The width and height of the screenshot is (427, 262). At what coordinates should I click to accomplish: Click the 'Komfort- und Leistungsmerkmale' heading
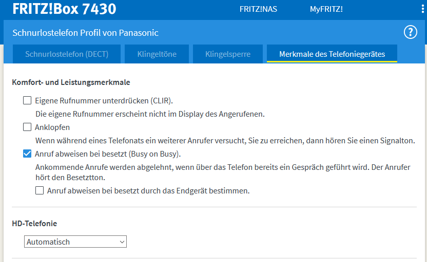tap(71, 82)
